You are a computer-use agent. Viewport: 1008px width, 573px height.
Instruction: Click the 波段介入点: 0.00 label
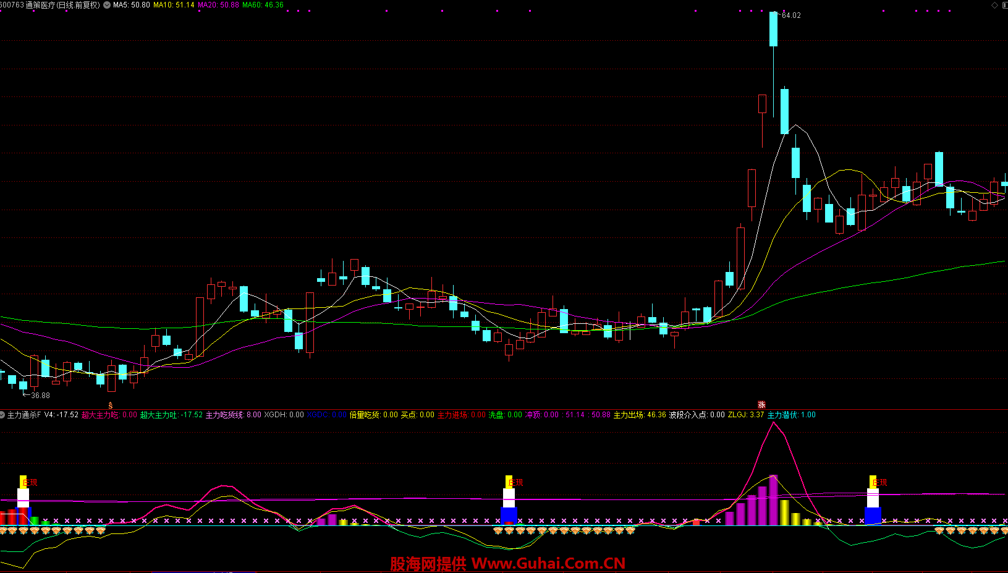click(697, 415)
